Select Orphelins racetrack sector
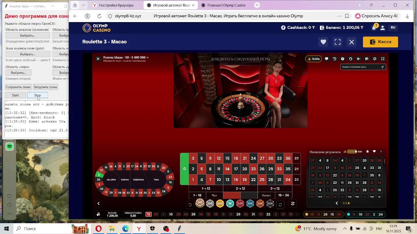This screenshot has height=234, width=417. point(138,180)
